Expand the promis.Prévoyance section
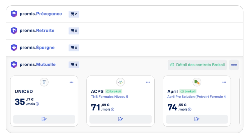Screen dimensions: 249x138 click(x=124, y=14)
